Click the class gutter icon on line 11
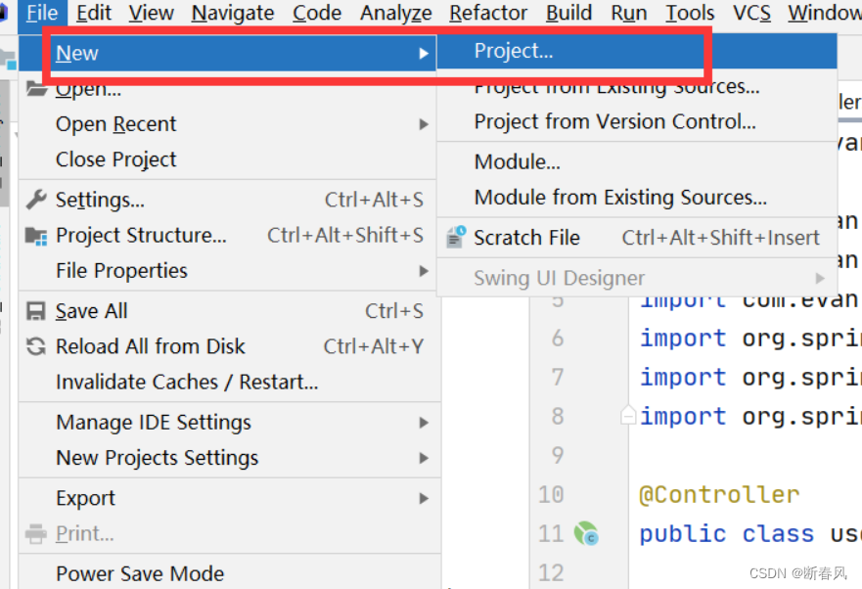Viewport: 862px width, 589px height. (586, 534)
